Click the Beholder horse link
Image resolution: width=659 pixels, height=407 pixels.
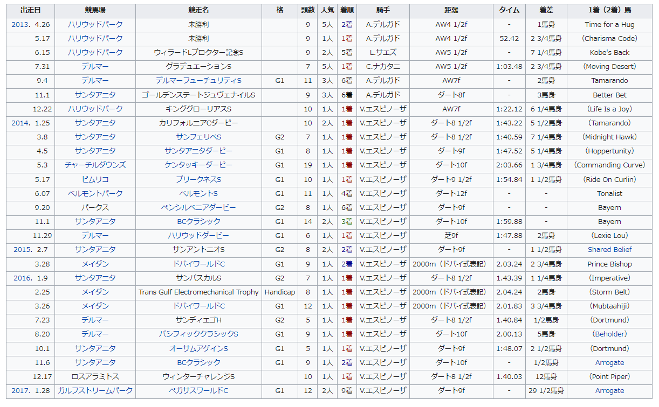pos(609,334)
